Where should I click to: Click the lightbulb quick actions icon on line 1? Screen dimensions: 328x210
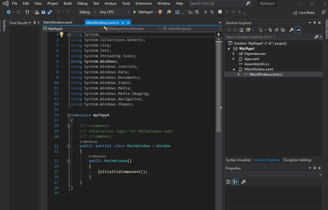(x=61, y=34)
